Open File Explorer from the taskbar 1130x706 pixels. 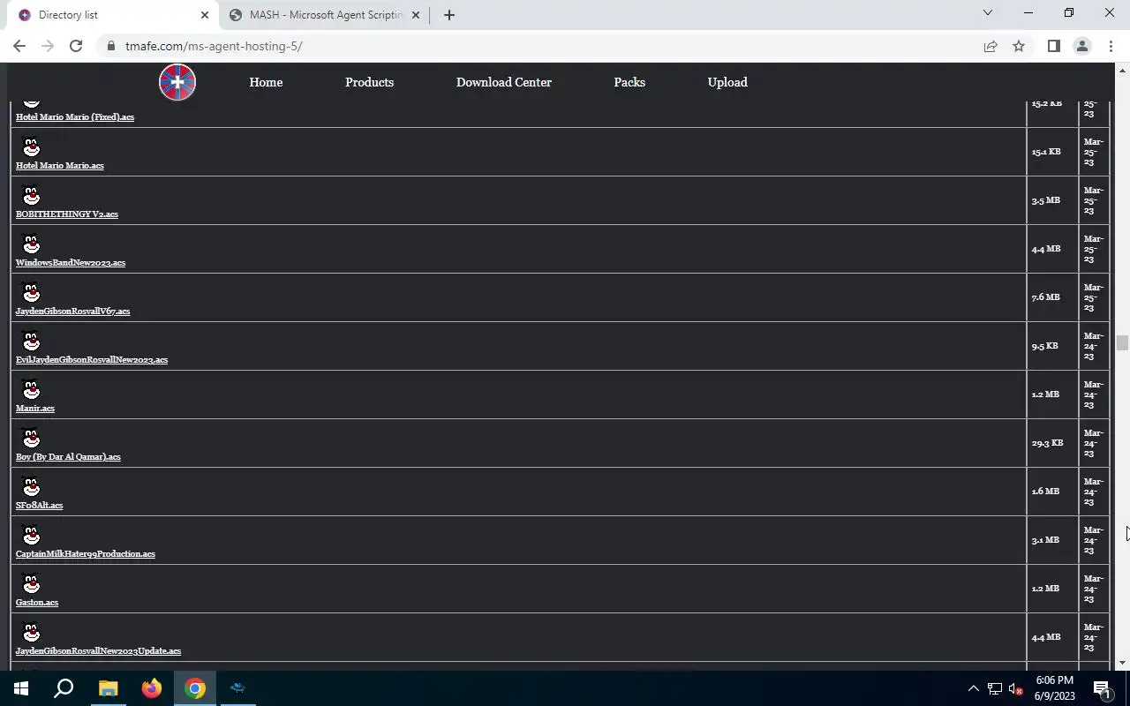[108, 688]
